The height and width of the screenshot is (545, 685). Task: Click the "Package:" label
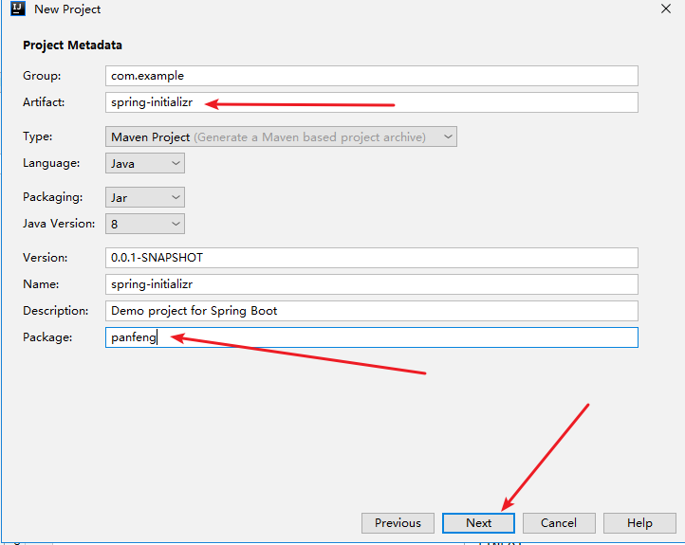point(47,337)
